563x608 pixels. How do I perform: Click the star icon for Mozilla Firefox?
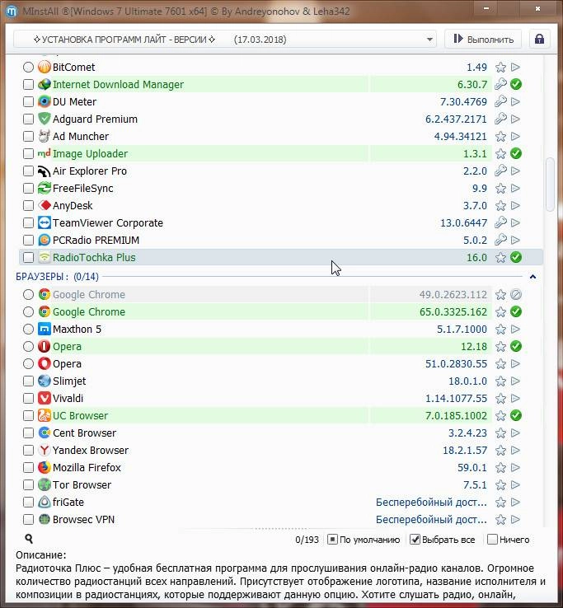click(x=500, y=468)
